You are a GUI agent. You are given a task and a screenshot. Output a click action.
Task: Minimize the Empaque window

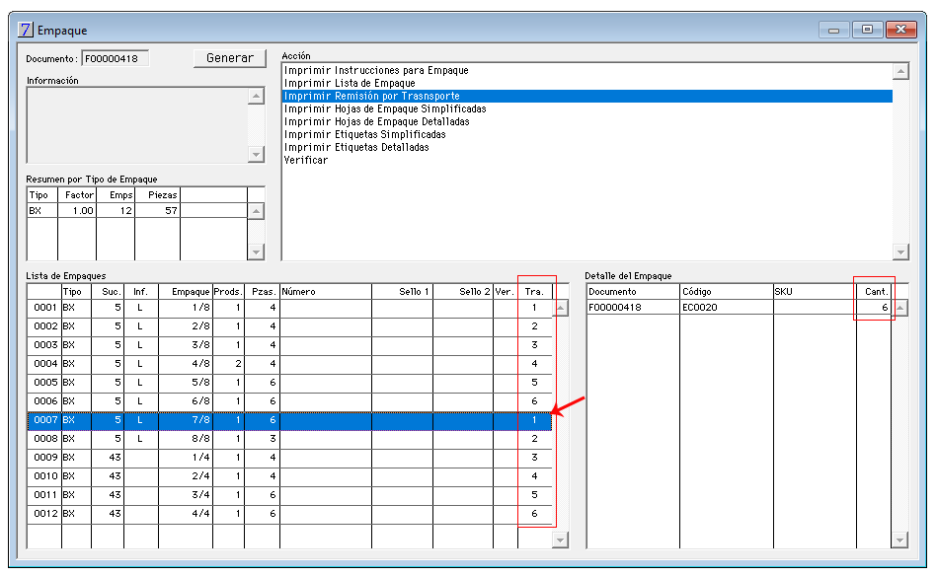coord(834,30)
